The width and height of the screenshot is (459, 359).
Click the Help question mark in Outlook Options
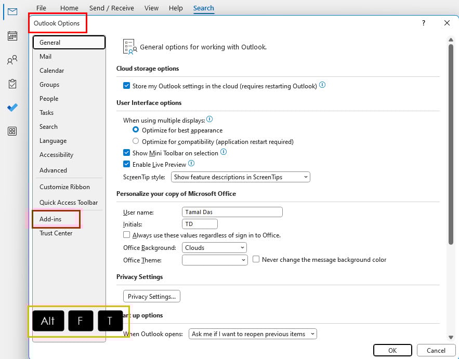coord(424,23)
